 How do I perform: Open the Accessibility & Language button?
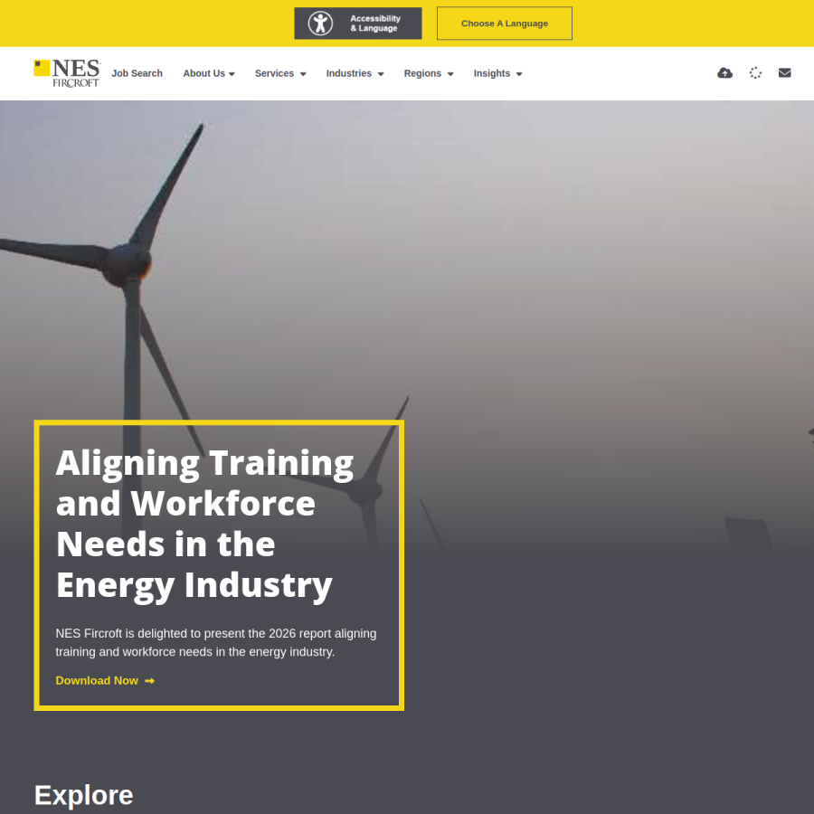coord(357,24)
